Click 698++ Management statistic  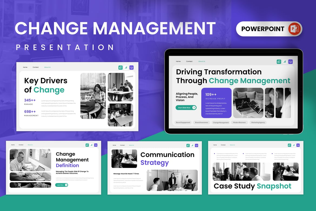coord(31,113)
